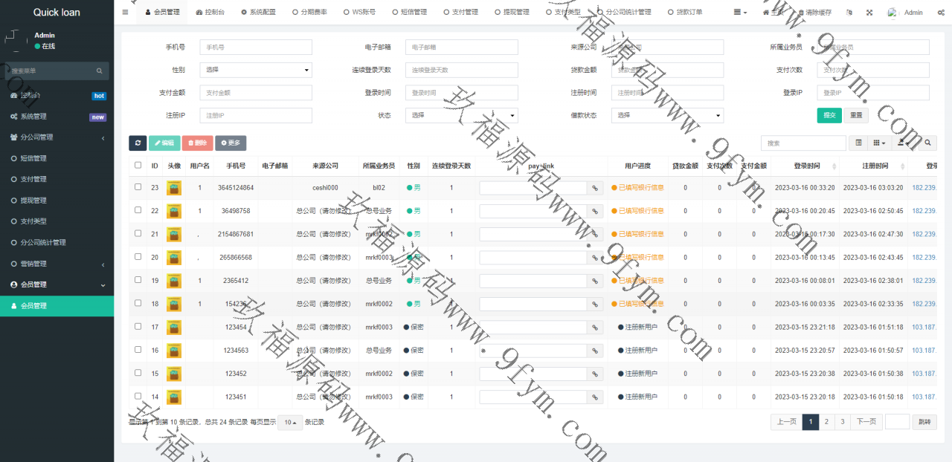Click the table refresh icon button
Screen dimensions: 952x462
coord(138,143)
